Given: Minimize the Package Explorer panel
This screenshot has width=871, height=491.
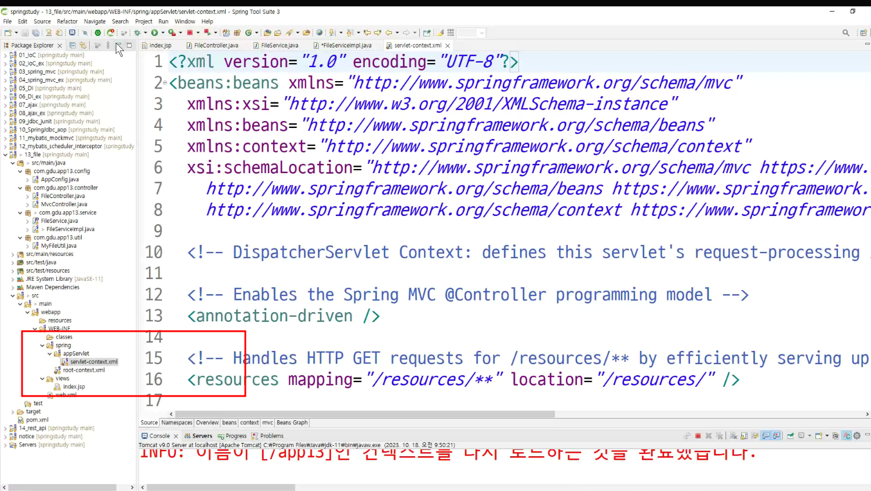Looking at the screenshot, I should [x=119, y=45].
